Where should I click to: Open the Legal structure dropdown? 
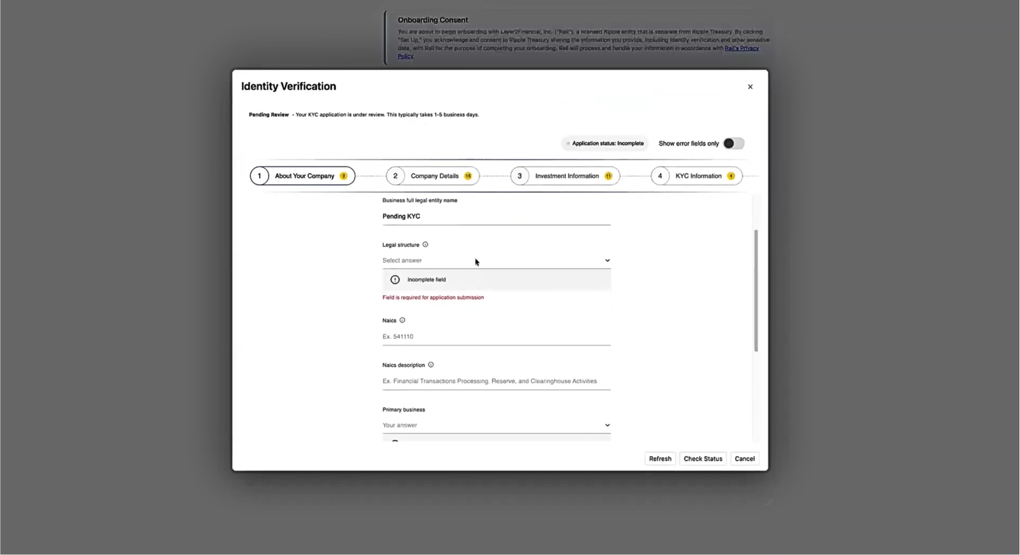(x=496, y=261)
